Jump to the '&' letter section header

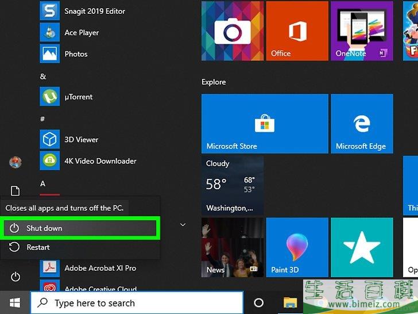point(43,76)
